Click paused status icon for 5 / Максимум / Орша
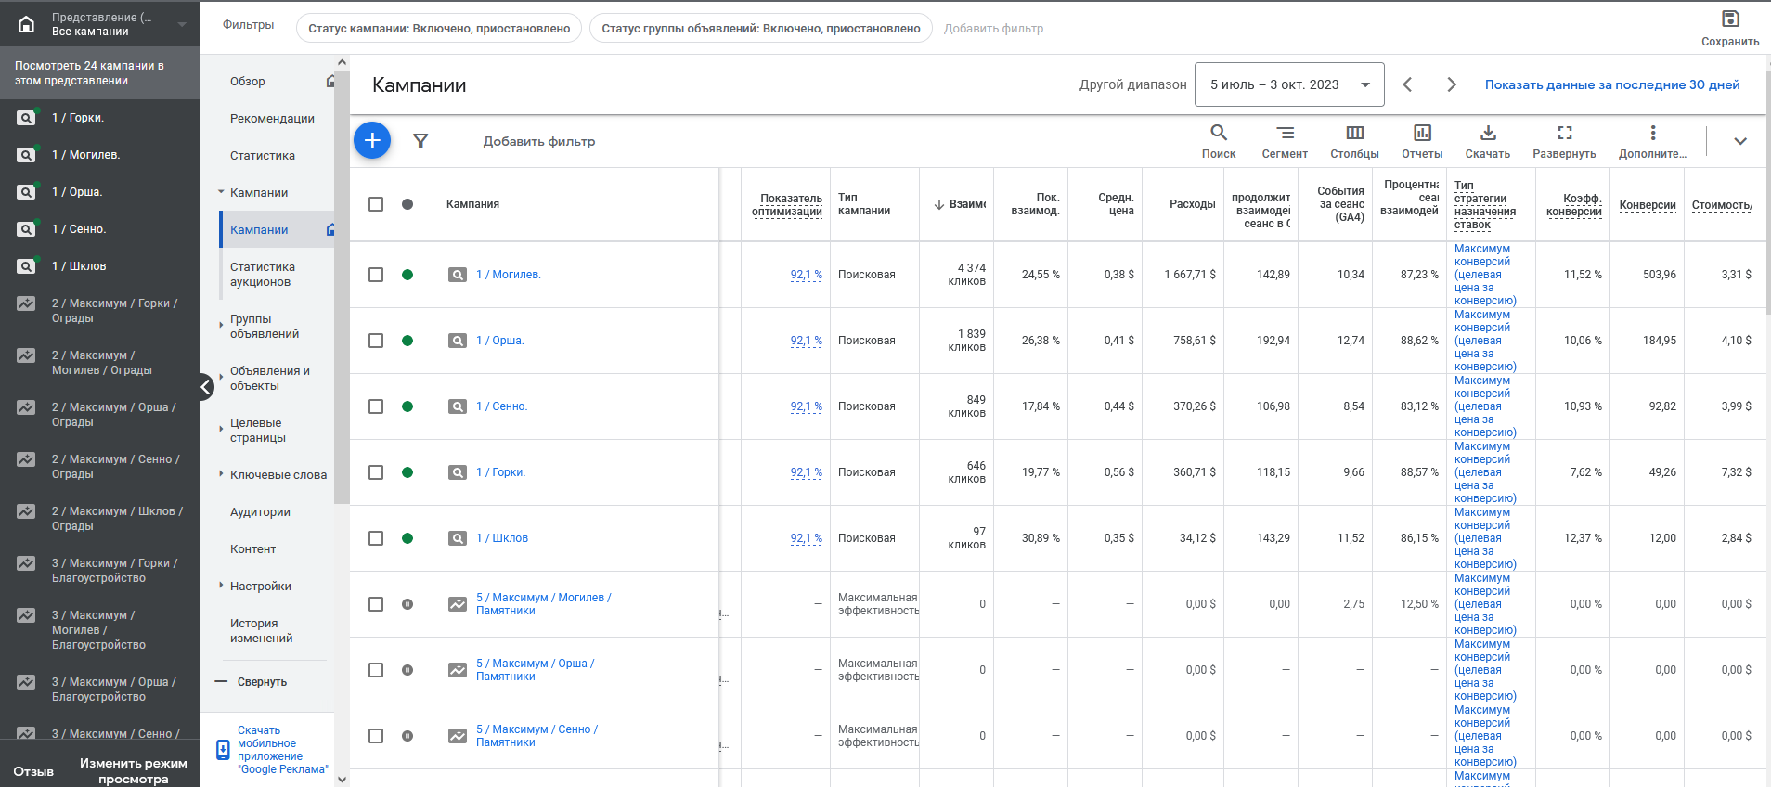1771x787 pixels. [x=407, y=670]
